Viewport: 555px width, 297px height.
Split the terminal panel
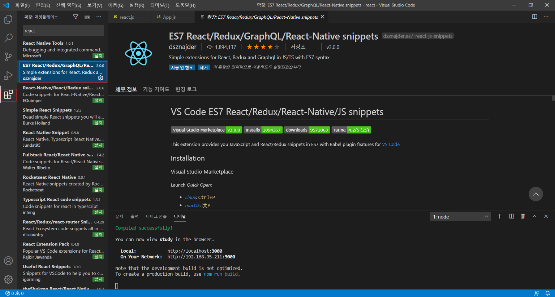click(x=512, y=216)
